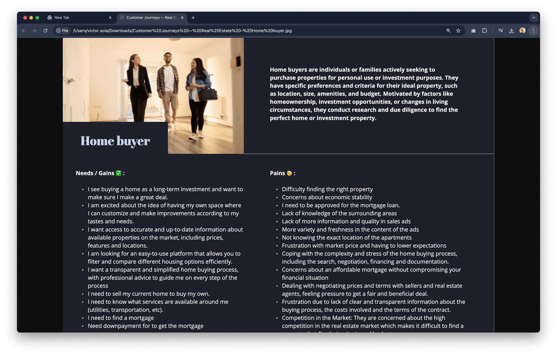Click the Pains heading
The width and height of the screenshot is (557, 355).
point(283,173)
